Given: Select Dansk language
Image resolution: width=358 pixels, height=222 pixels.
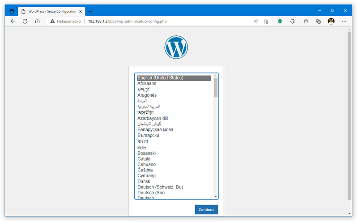Looking at the screenshot, I should pos(174,181).
